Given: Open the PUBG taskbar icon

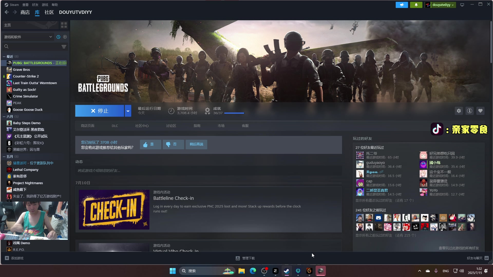Looking at the screenshot, I should [320, 271].
